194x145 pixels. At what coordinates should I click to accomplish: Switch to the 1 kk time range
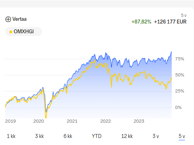11,136
